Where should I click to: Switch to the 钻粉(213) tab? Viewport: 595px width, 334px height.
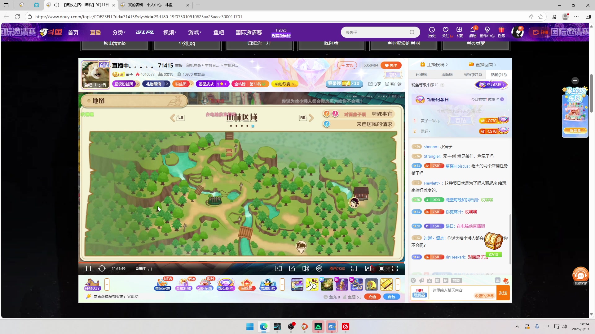[499, 75]
